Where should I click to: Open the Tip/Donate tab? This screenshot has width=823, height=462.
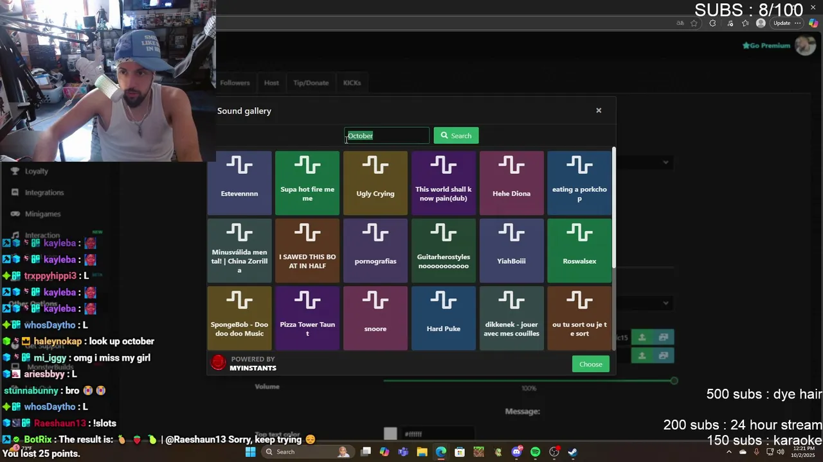point(311,83)
